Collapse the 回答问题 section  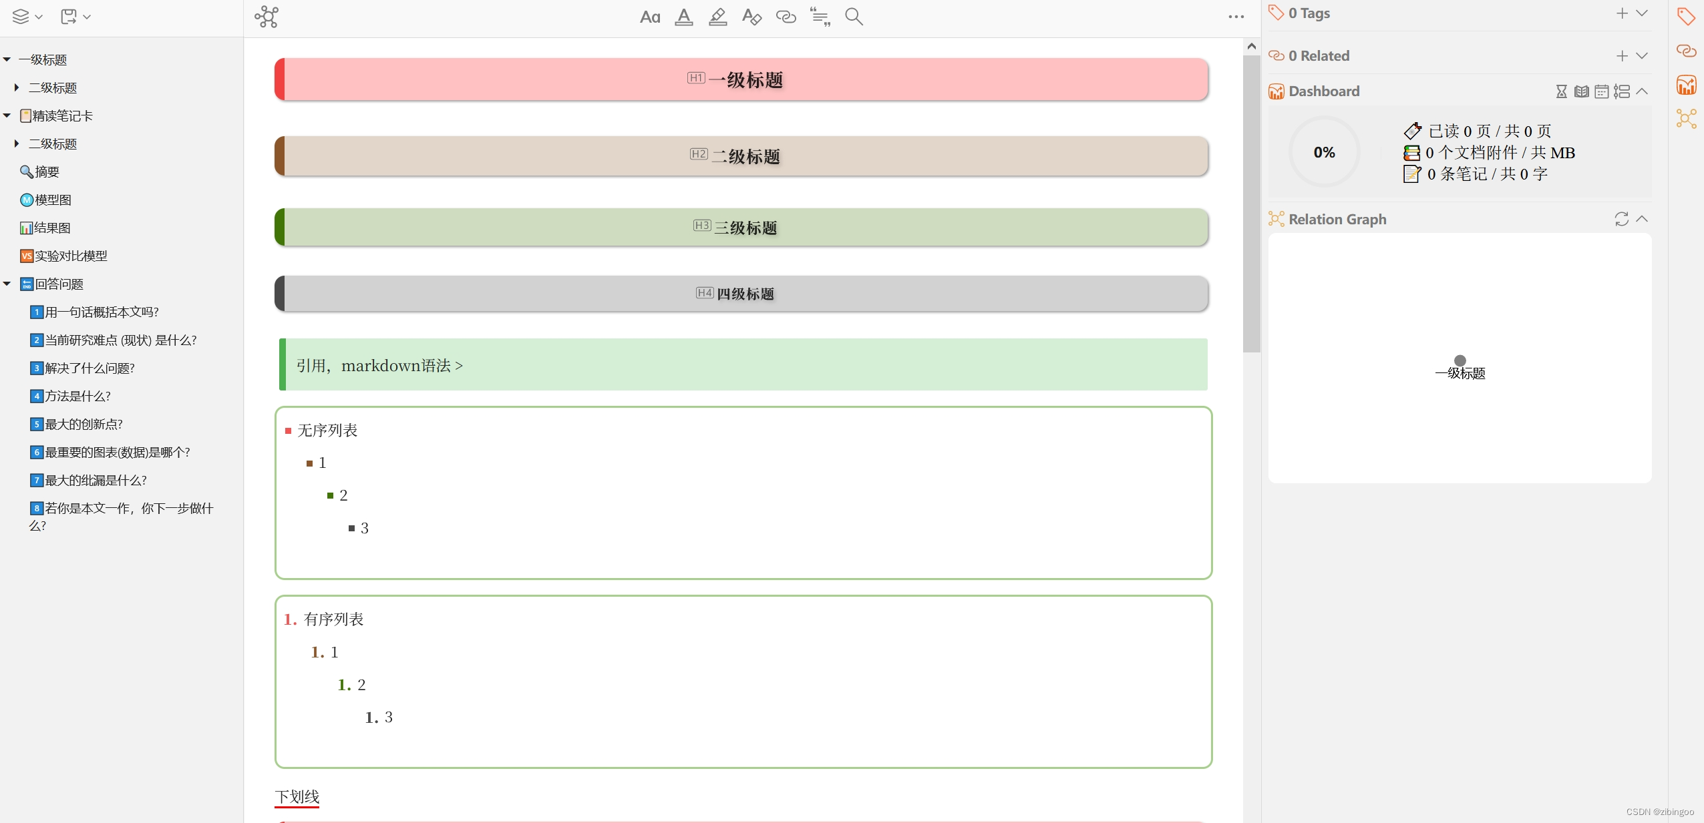pyautogui.click(x=7, y=284)
